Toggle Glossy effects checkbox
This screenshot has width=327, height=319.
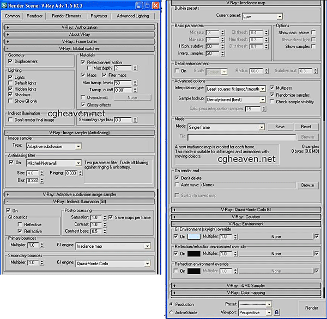tap(83, 104)
